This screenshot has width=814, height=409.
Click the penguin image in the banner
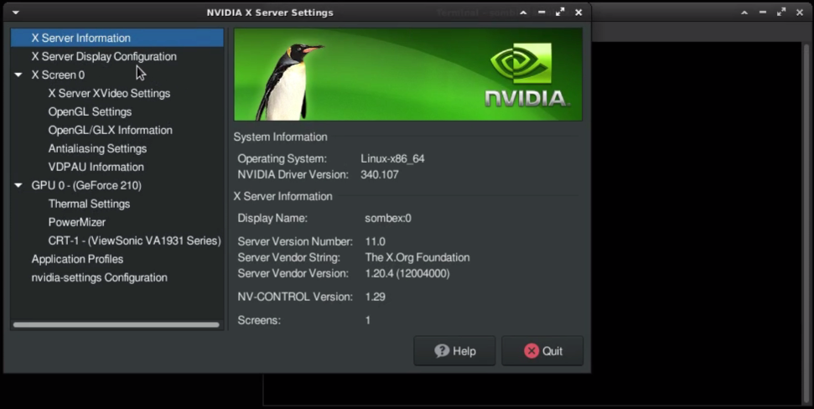click(x=290, y=81)
